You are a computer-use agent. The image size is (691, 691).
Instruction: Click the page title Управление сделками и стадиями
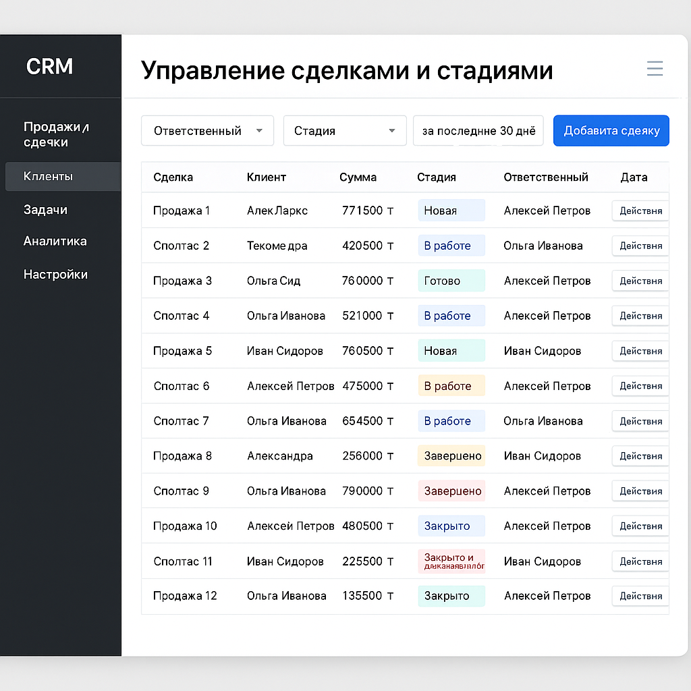click(x=347, y=70)
